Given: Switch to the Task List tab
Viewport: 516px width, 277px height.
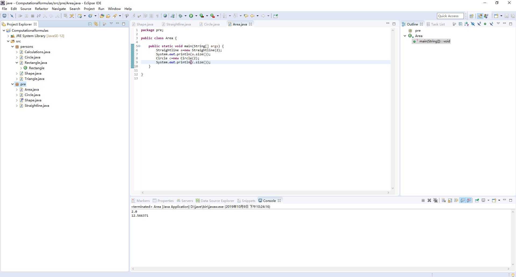Looking at the screenshot, I should (x=436, y=24).
